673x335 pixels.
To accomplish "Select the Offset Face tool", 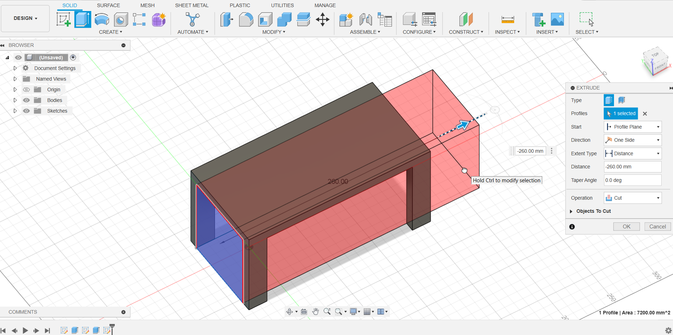I will [x=303, y=20].
